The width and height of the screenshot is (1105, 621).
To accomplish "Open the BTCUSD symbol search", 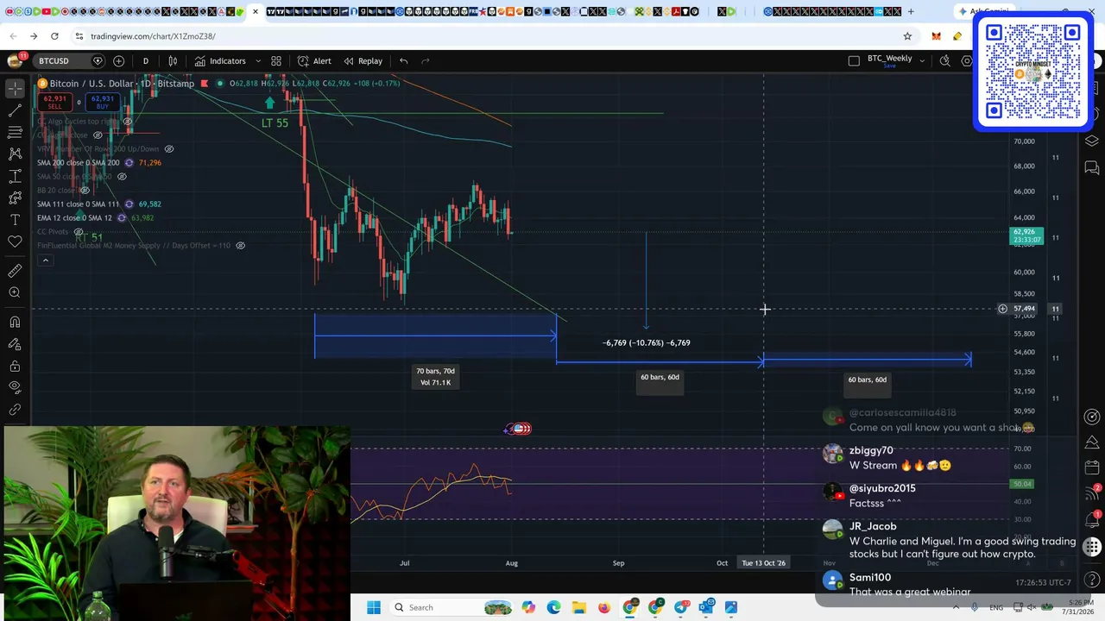I will (54, 61).
